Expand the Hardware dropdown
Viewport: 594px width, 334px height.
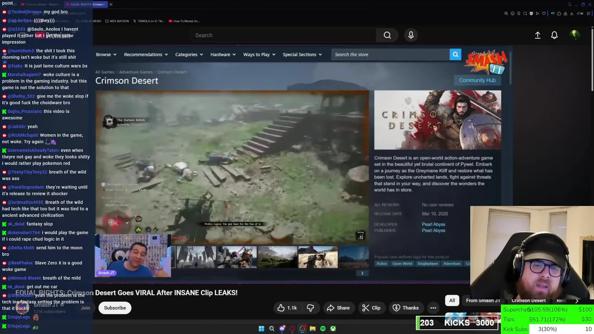pos(223,54)
